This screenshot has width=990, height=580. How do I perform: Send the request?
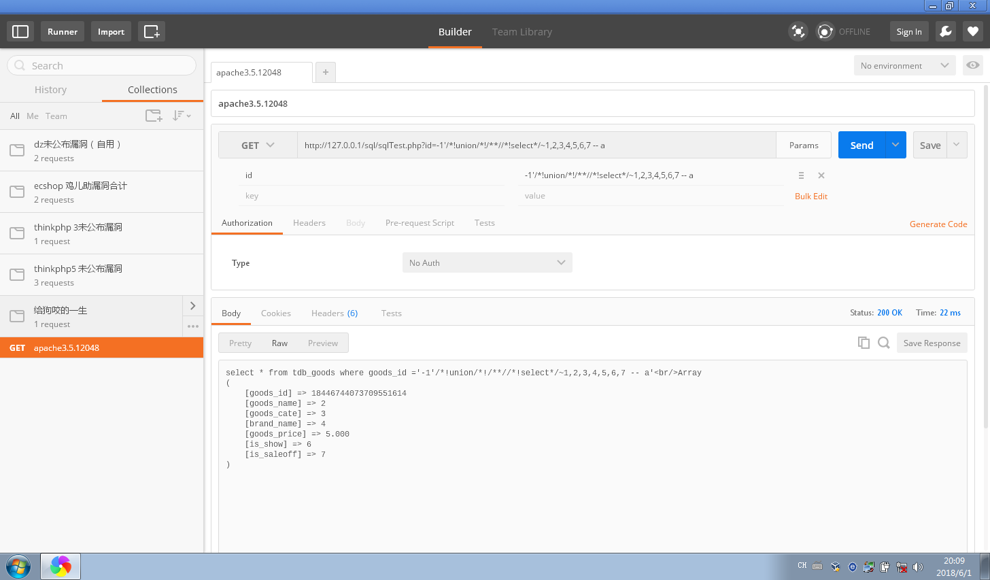click(861, 145)
